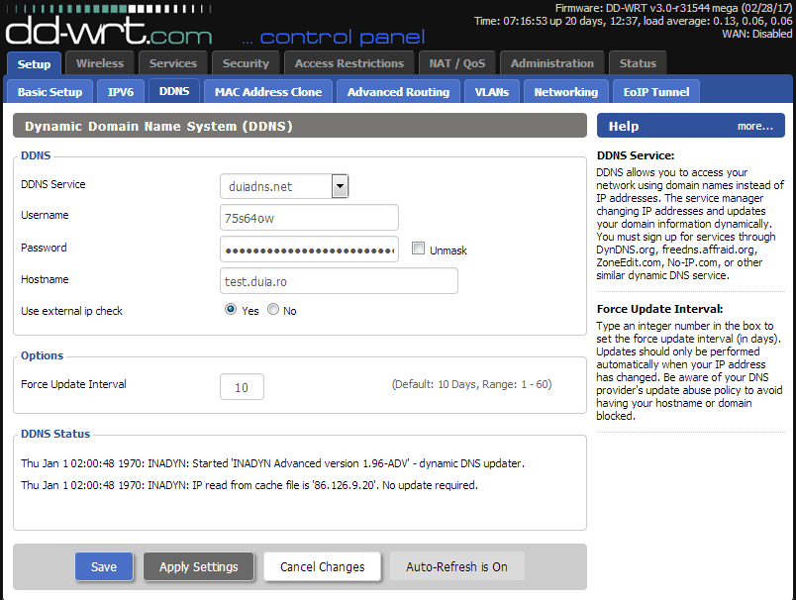Open the Help more... link
Image resolution: width=796 pixels, height=600 pixels.
(x=754, y=127)
